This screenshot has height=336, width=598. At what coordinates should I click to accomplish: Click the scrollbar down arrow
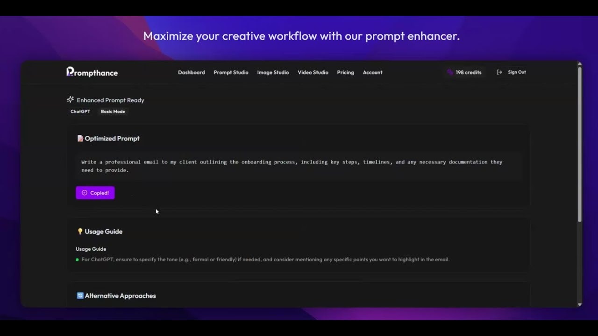[x=580, y=304]
